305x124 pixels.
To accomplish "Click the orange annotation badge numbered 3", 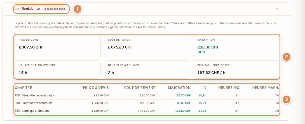I will (x=286, y=99).
